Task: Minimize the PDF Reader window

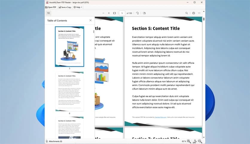Action: (x=187, y=2)
